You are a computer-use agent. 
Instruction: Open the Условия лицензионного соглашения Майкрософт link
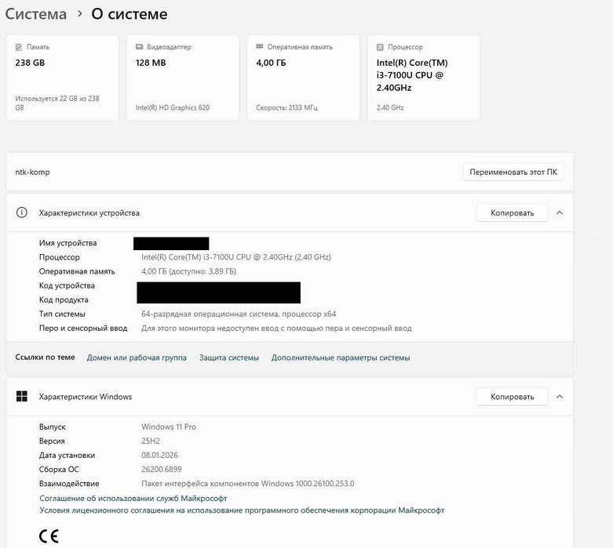(x=242, y=510)
